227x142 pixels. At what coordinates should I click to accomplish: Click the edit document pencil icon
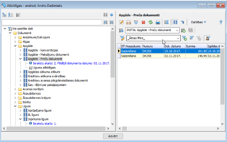click(x=121, y=22)
